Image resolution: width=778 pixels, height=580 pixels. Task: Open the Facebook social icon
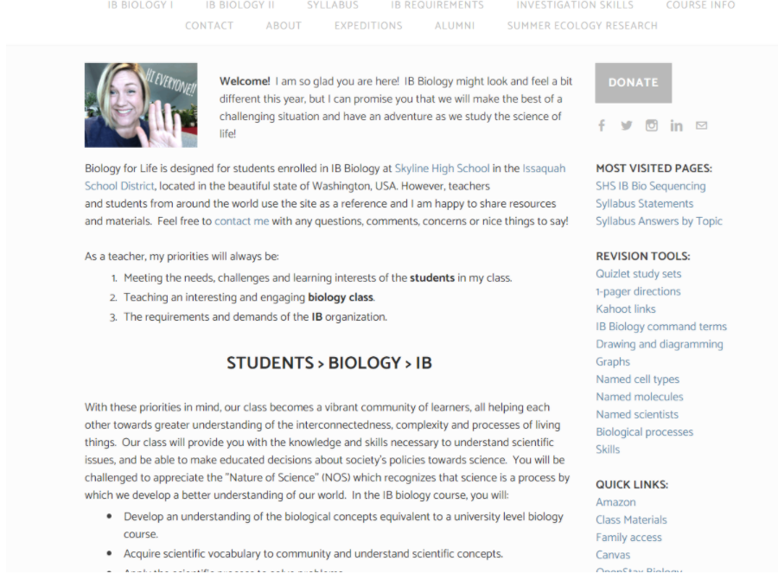click(602, 125)
